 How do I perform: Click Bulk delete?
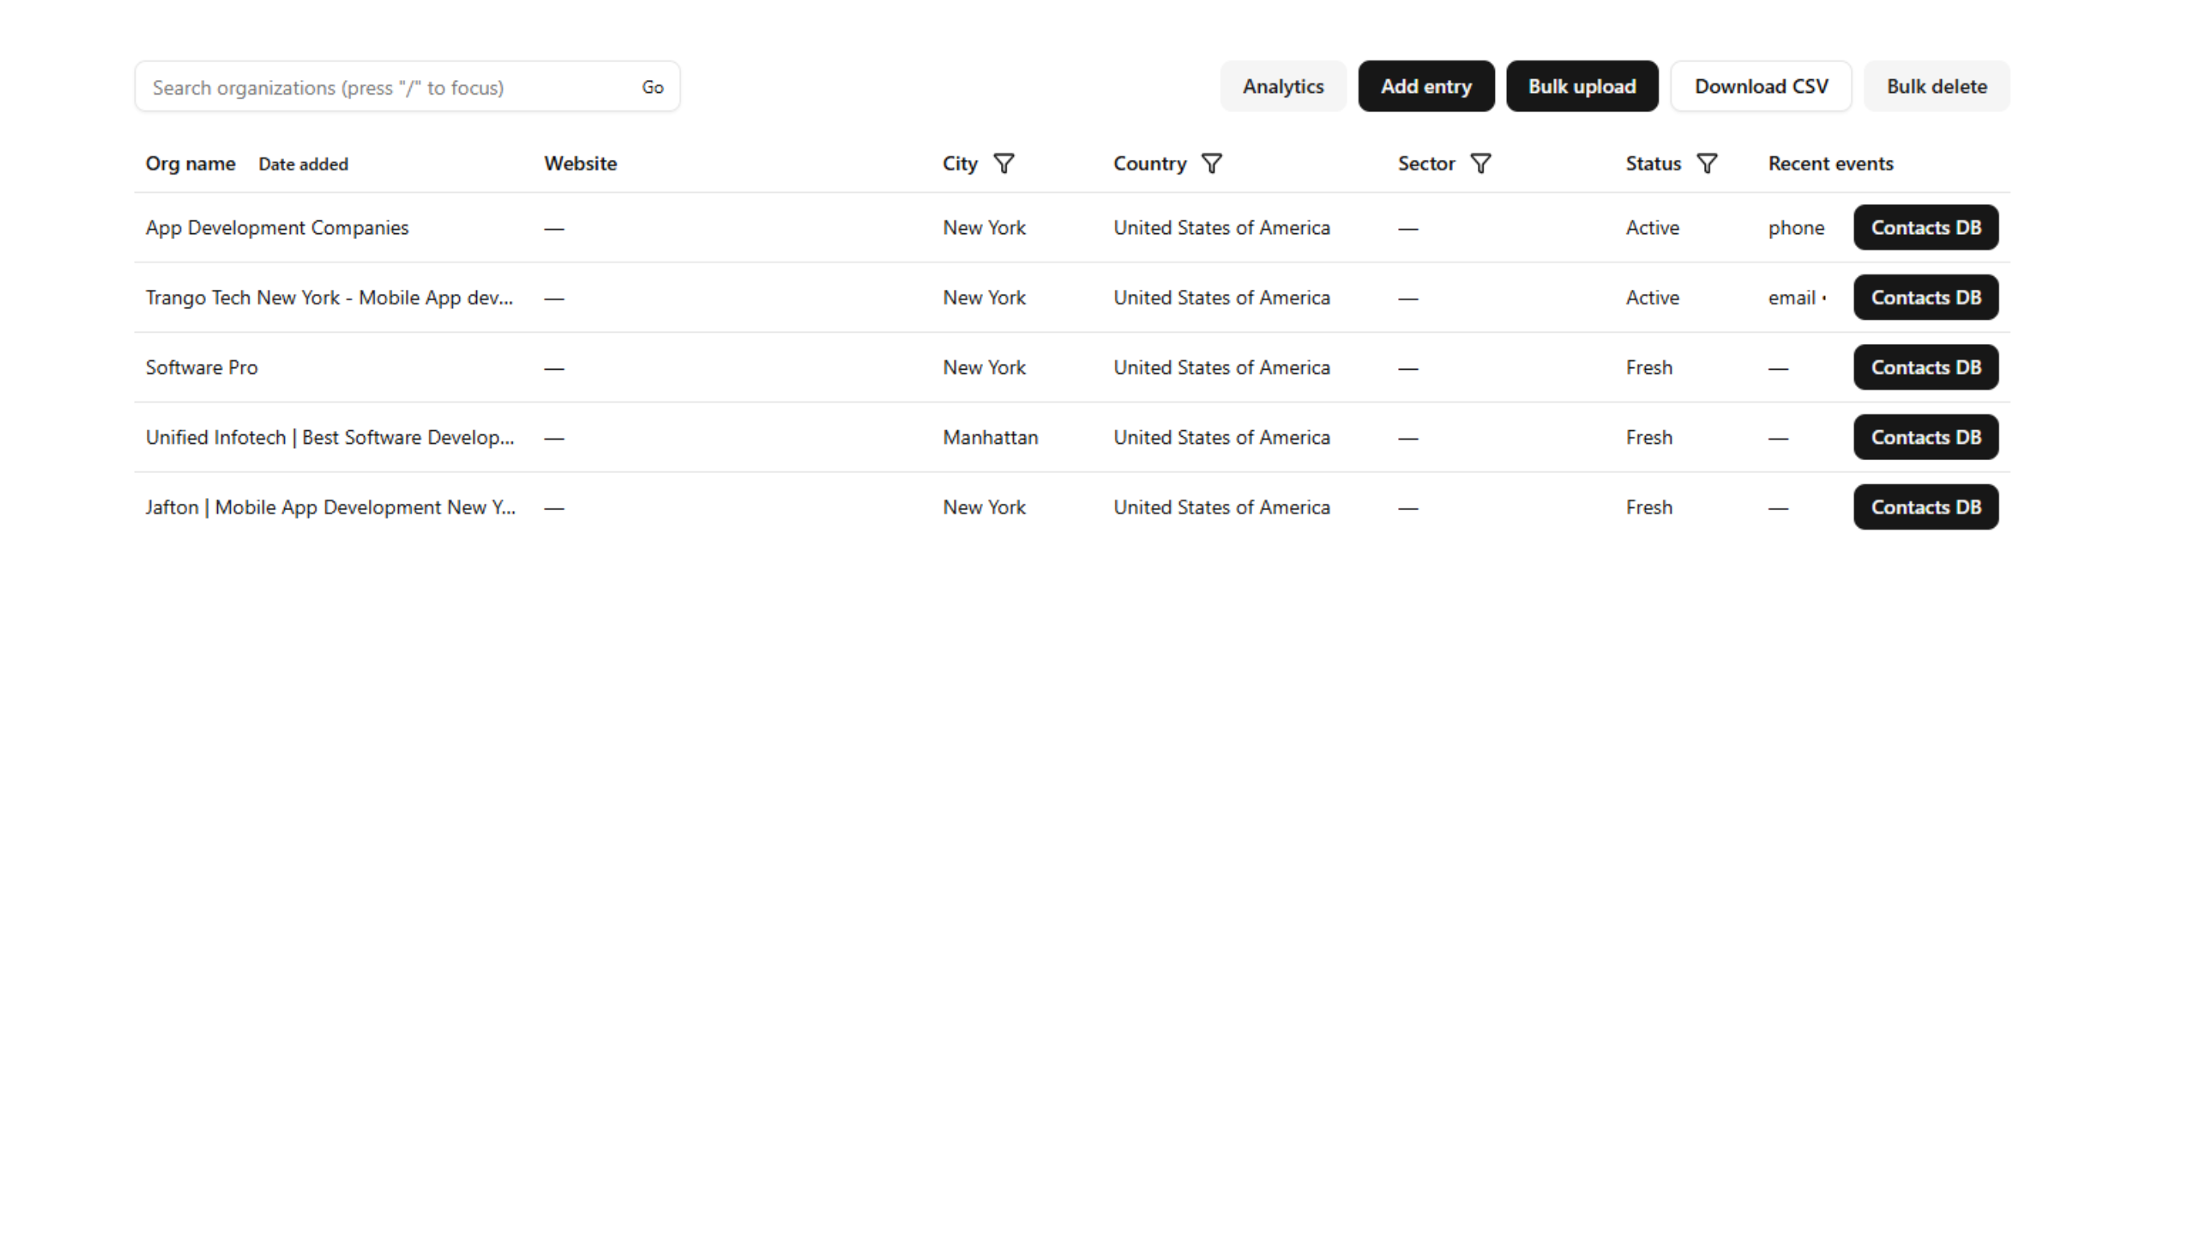point(1936,86)
